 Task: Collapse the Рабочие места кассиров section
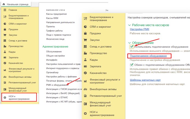click(x=129, y=25)
